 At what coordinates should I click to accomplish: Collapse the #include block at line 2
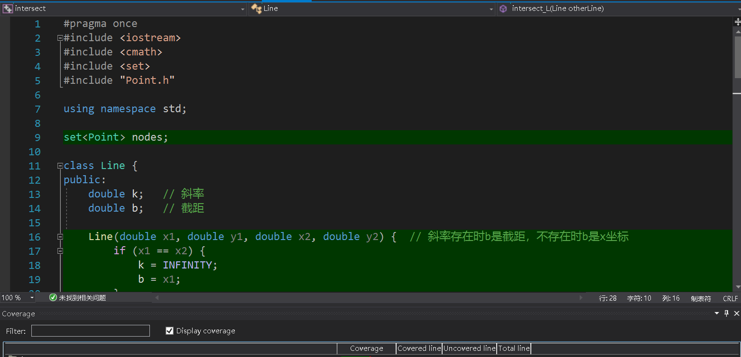(60, 38)
